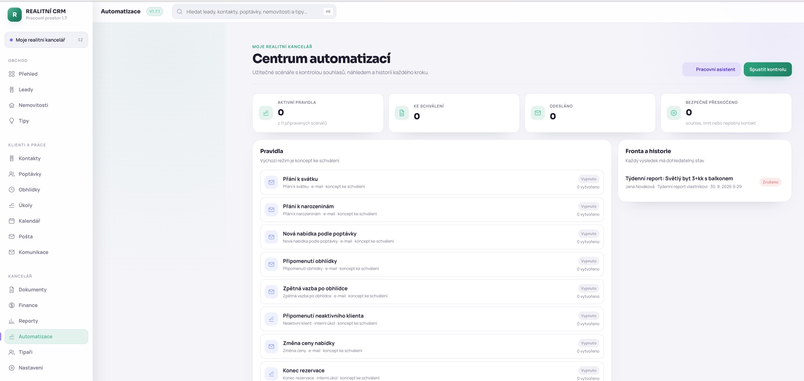The image size is (804, 381).
Task: Click the Finance dollar icon
Action: pyautogui.click(x=12, y=305)
